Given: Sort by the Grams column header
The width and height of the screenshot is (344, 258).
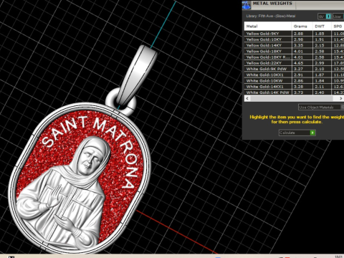Looking at the screenshot, I should 302,27.
